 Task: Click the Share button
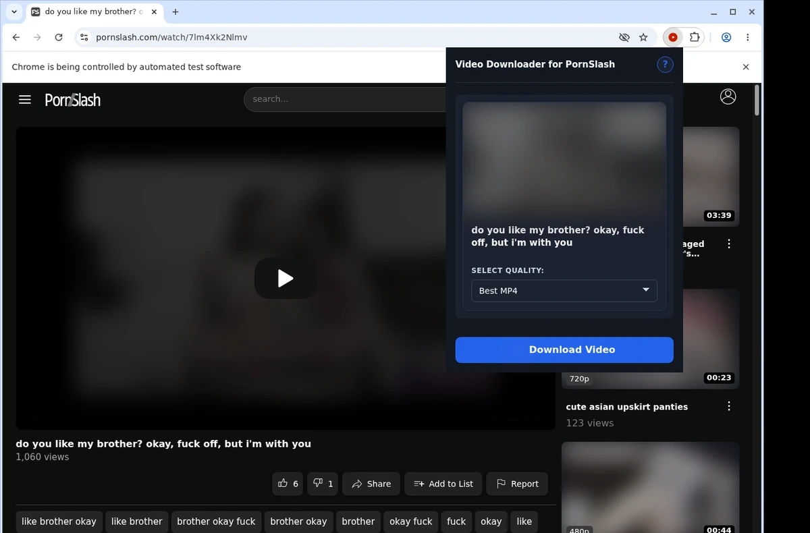pos(371,484)
